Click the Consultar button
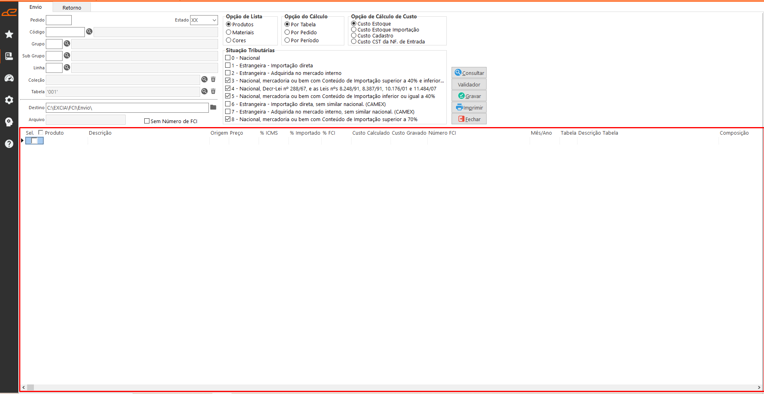The width and height of the screenshot is (764, 394). click(x=469, y=73)
